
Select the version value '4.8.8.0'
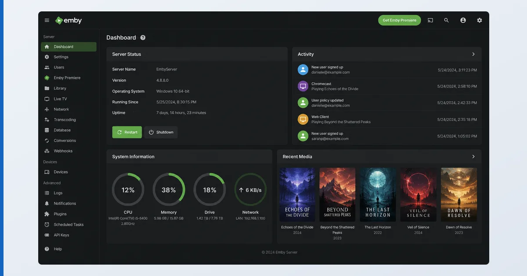tap(162, 81)
